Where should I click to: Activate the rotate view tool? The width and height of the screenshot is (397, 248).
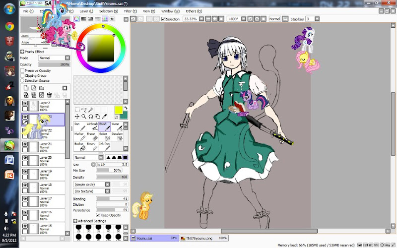point(91,117)
